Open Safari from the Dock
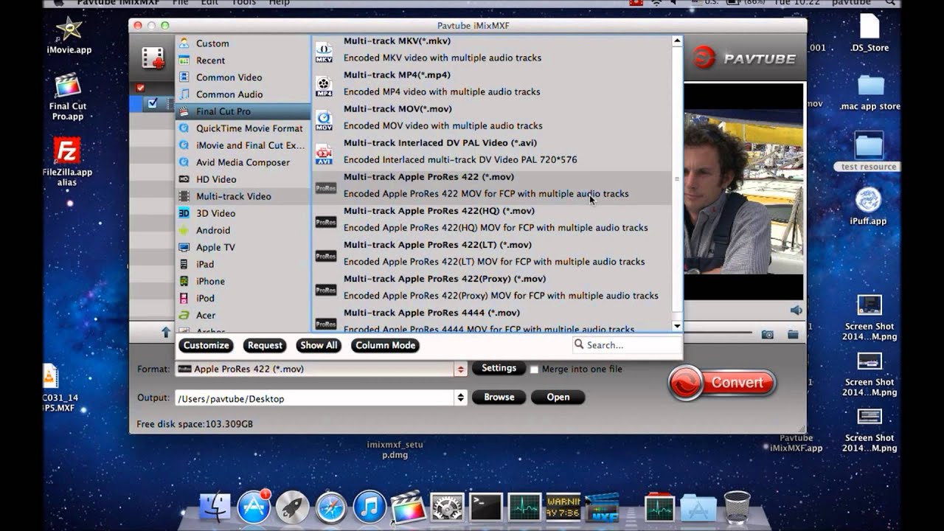Viewport: 944px width, 531px height. [331, 507]
